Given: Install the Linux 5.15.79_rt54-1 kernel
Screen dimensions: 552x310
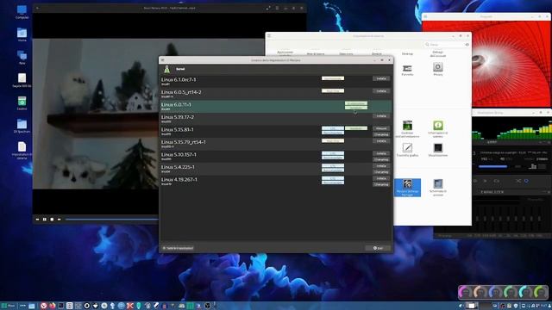Looking at the screenshot, I should [381, 141].
